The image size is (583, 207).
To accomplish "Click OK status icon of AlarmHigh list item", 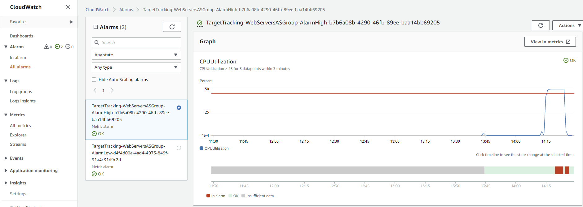I will tap(94, 134).
